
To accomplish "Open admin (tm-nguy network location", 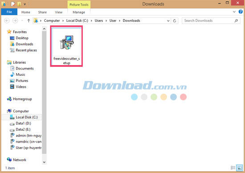I will [29, 136].
